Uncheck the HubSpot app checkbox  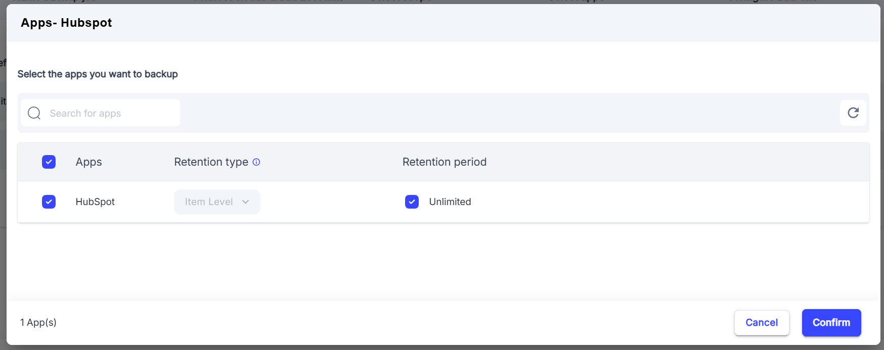point(49,202)
